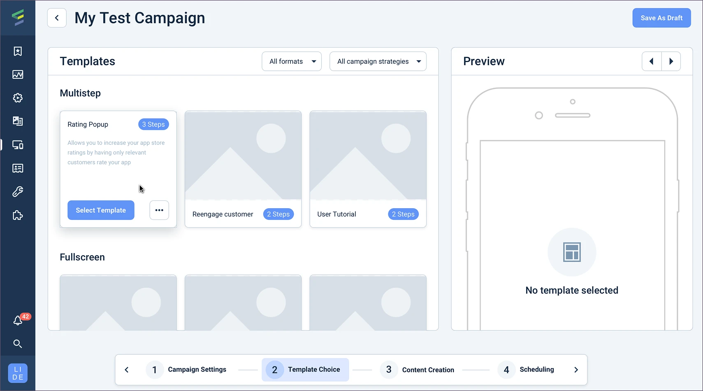Open notifications bell with 42 badge

[x=18, y=320]
